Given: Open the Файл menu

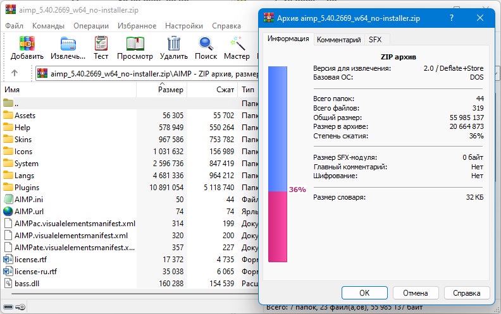Looking at the screenshot, I should coord(15,26).
